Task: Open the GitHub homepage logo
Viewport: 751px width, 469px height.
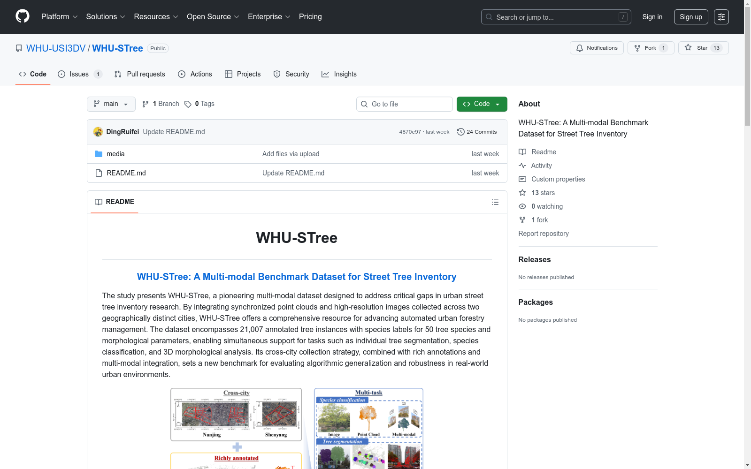Action: [x=23, y=16]
